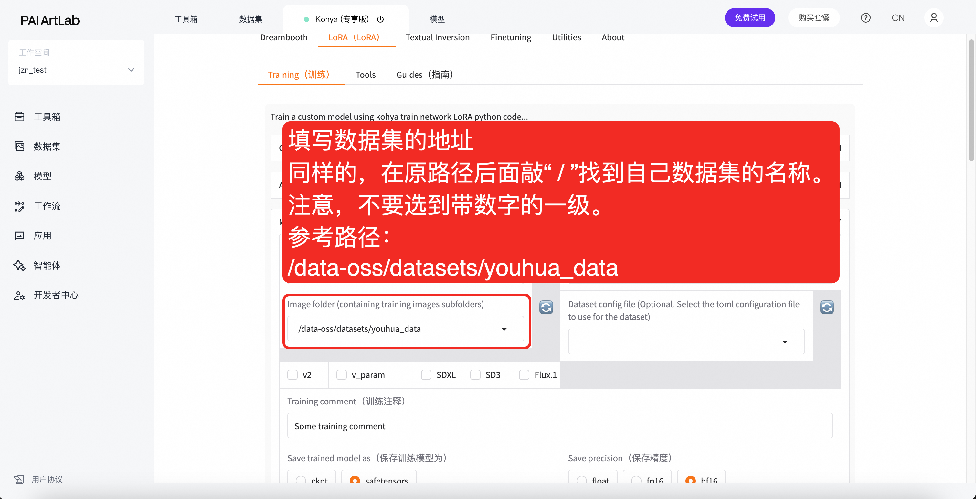Refresh the Image folder list
Screen dimensions: 976x499
[x=546, y=308]
